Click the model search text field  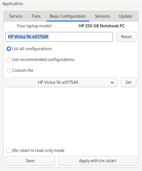(x=59, y=37)
